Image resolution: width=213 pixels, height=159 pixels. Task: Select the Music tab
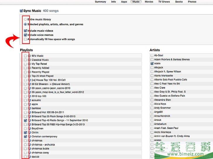pos(136,2)
